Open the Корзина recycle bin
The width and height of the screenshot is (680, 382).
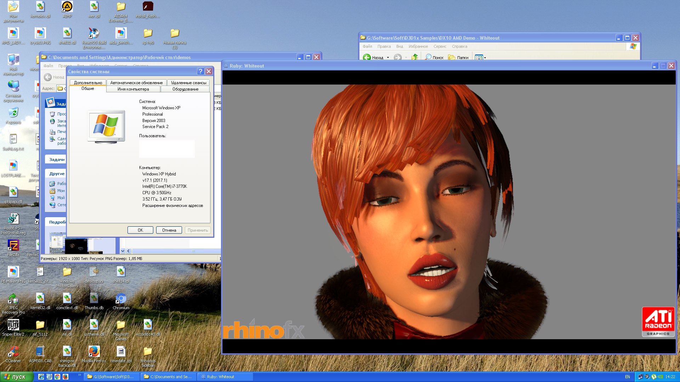coord(13,116)
